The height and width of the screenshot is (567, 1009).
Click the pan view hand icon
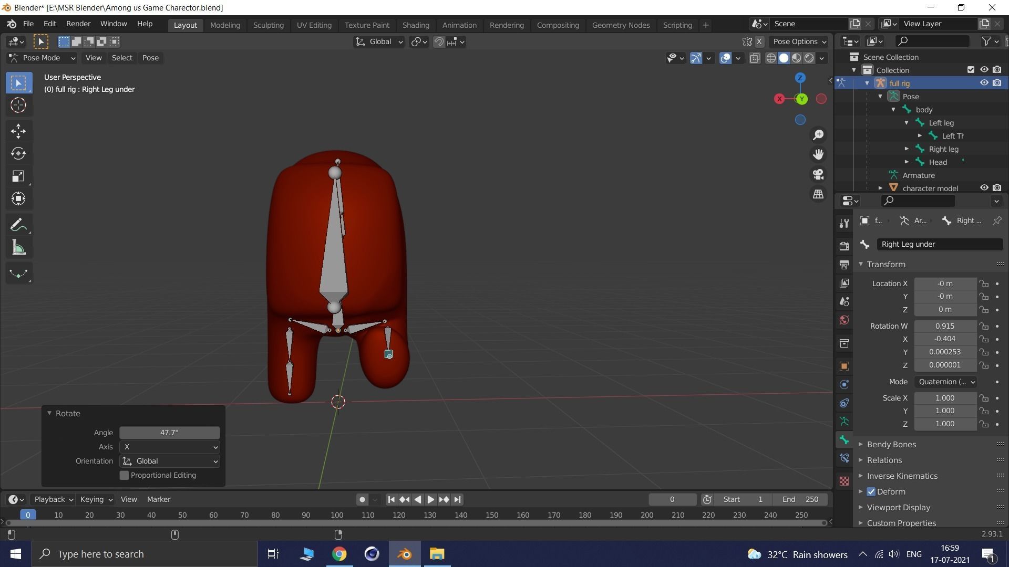click(x=818, y=154)
